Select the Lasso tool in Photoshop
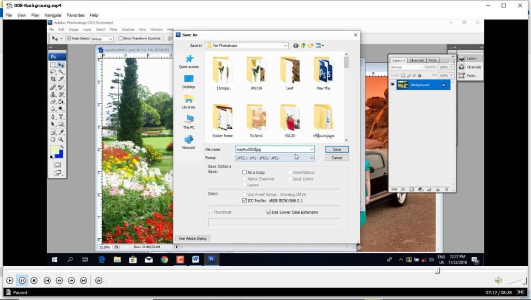 (x=53, y=72)
